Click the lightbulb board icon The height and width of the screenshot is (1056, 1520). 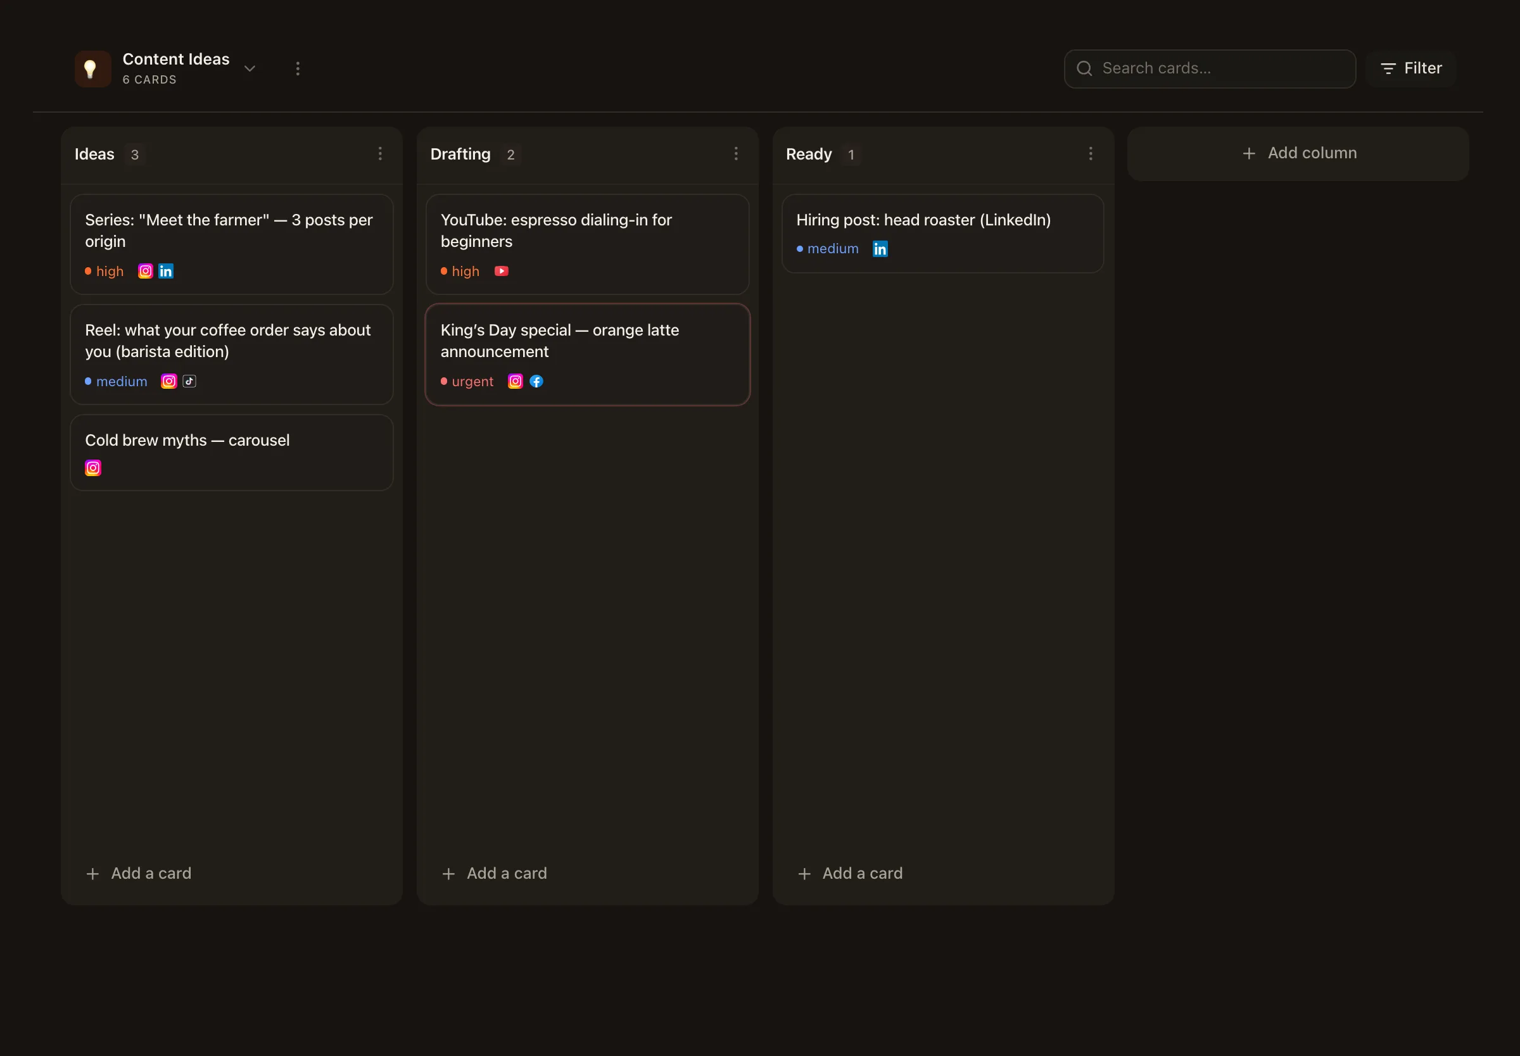click(92, 69)
